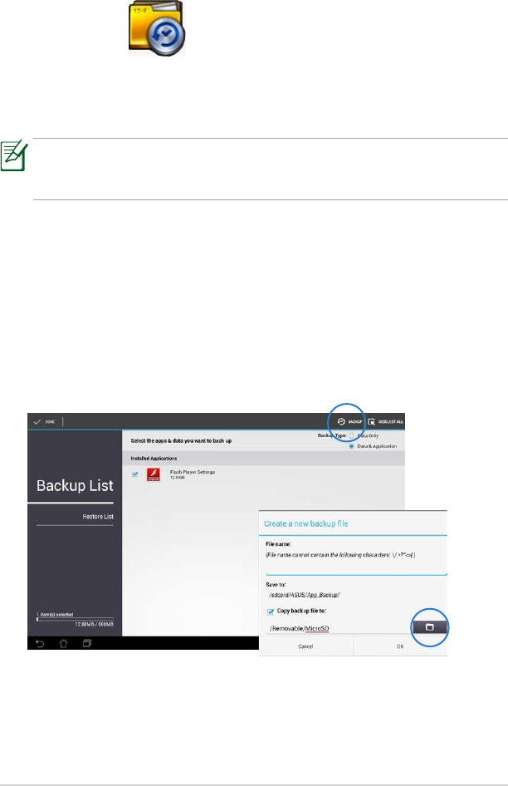Screen dimensions: 508x786
Task: Toggle the Copy backup file to checkbox
Action: [271, 612]
